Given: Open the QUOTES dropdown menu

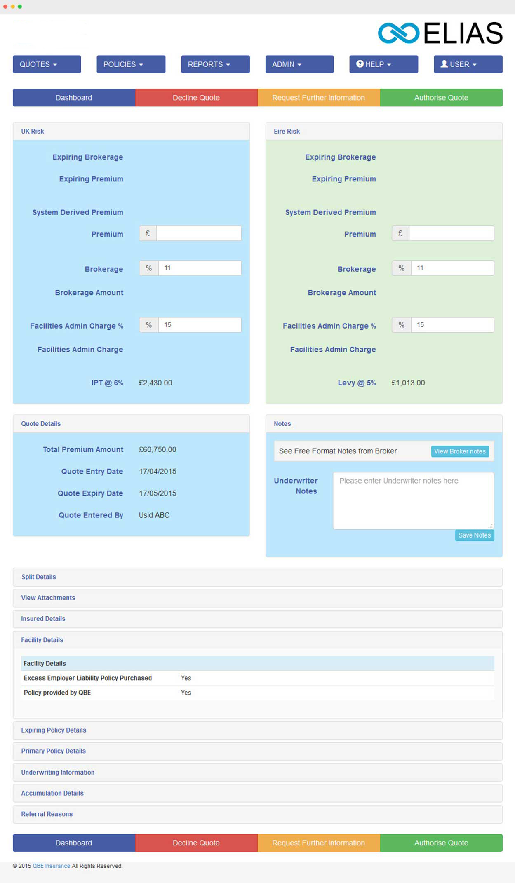Looking at the screenshot, I should click(47, 64).
